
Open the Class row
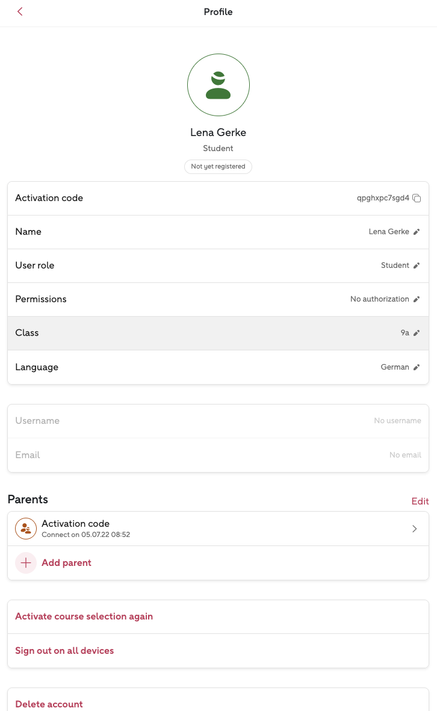(181, 333)
